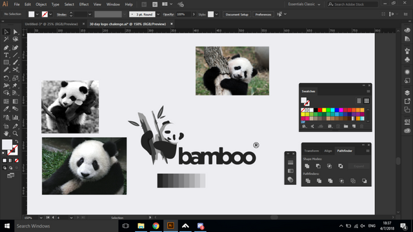Viewport: 413px width, 232px height.
Task: Click Unite in Pathfinder shape modes
Action: pos(307,166)
